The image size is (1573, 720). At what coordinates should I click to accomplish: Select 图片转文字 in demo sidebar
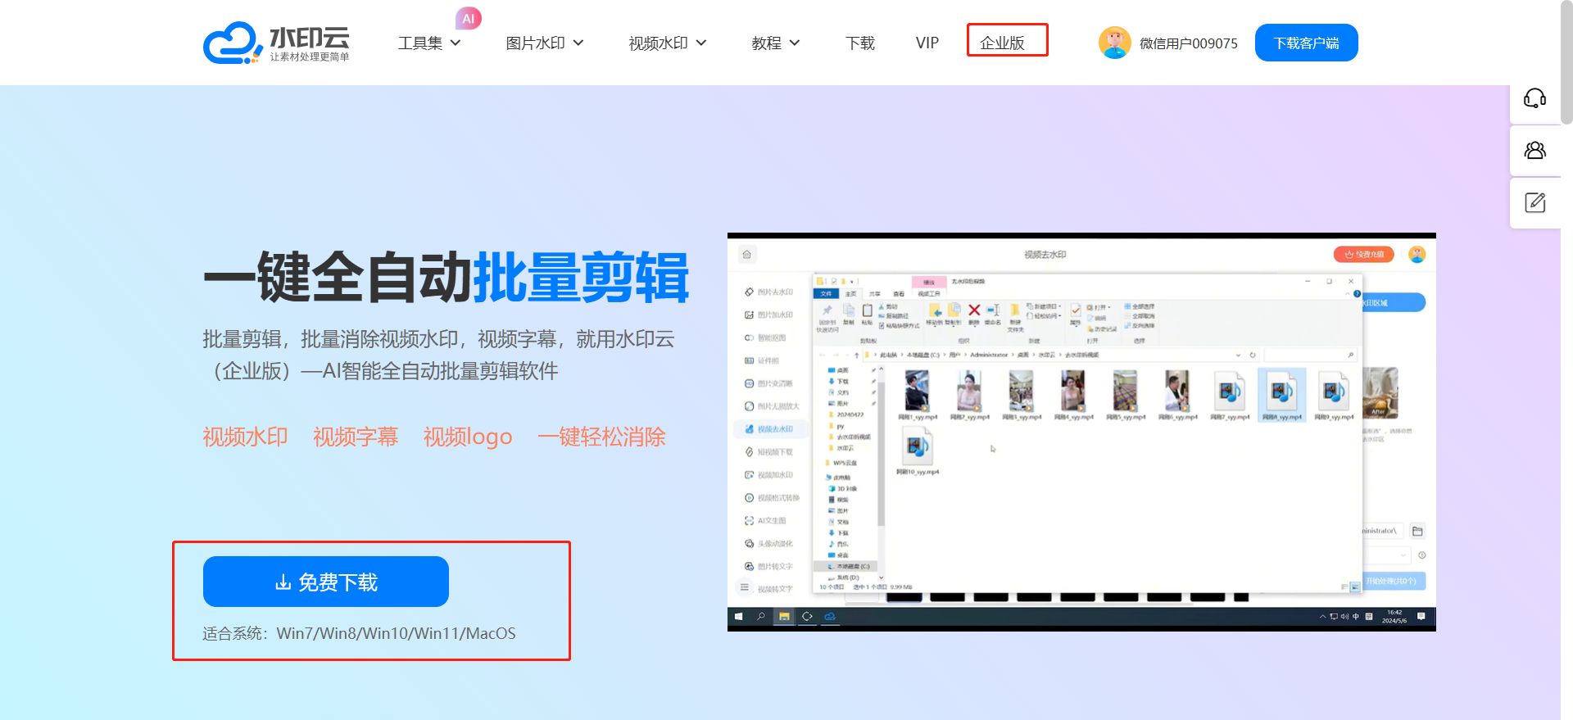tap(769, 567)
